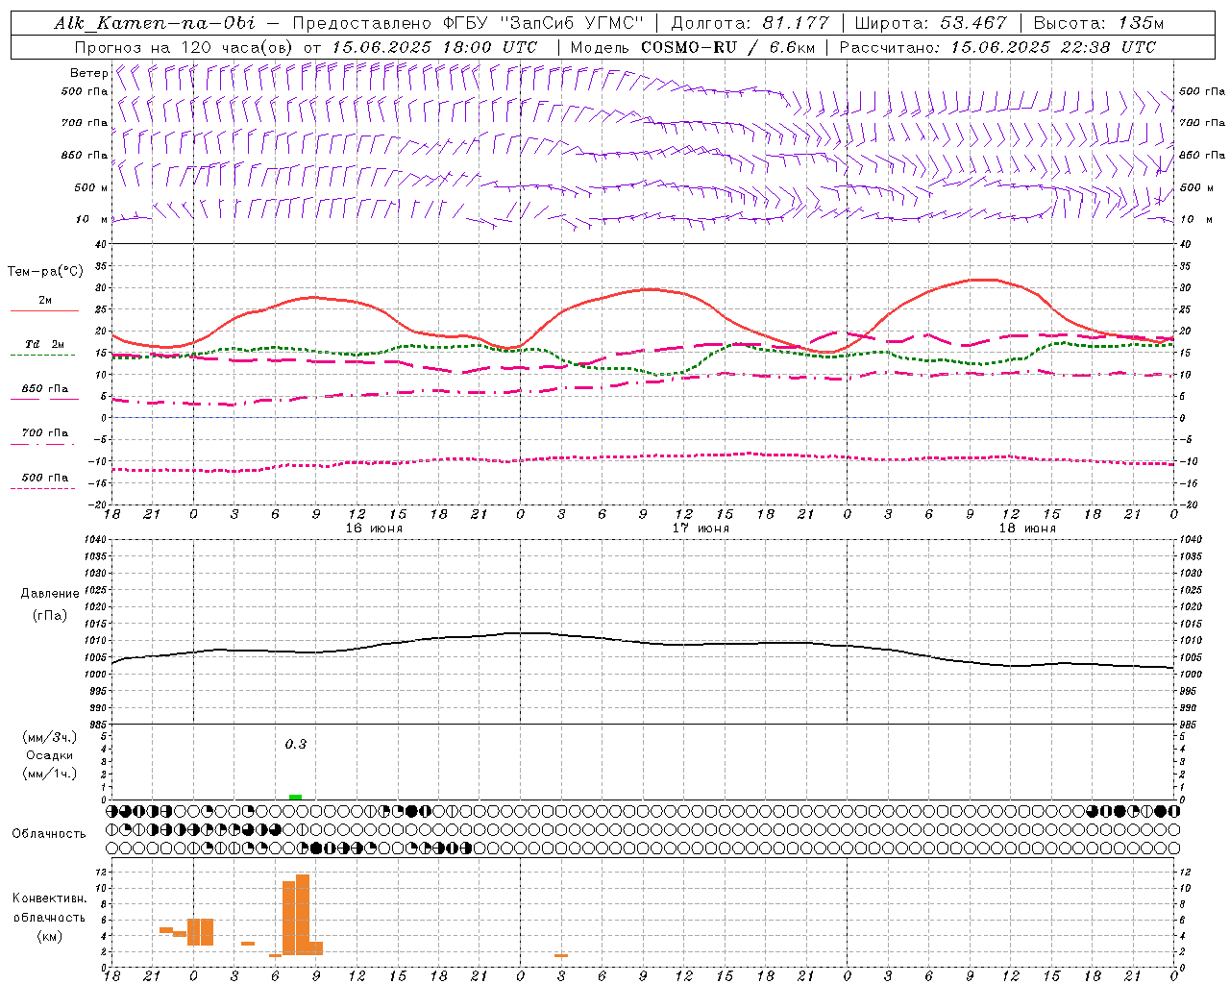Select the 700 гПа temperature legend entry

pyautogui.click(x=45, y=435)
